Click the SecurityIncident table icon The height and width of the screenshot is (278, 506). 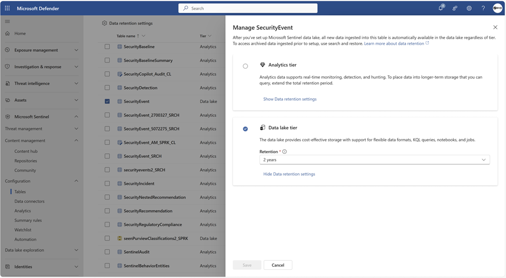[120, 183]
